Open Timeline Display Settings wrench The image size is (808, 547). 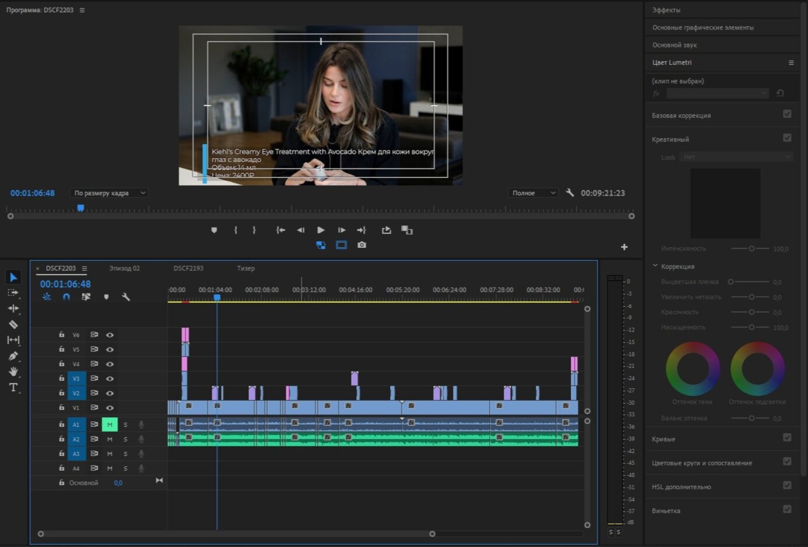click(x=126, y=297)
